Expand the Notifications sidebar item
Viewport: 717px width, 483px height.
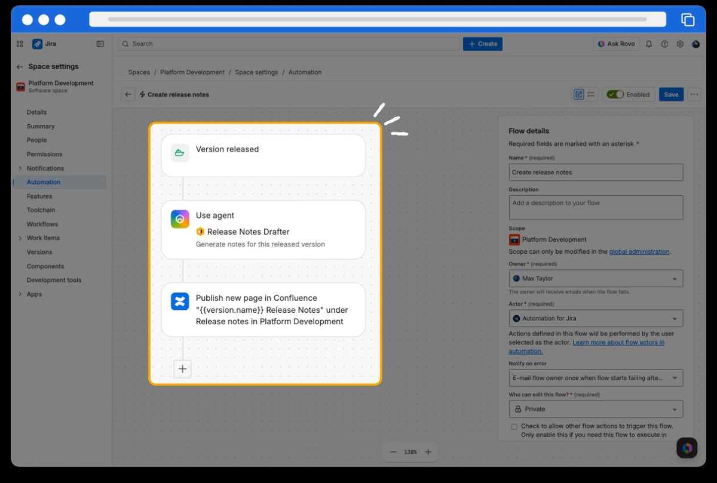(20, 168)
